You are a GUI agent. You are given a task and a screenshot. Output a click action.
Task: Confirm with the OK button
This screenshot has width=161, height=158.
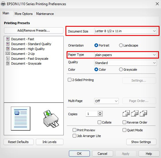tap(79, 154)
